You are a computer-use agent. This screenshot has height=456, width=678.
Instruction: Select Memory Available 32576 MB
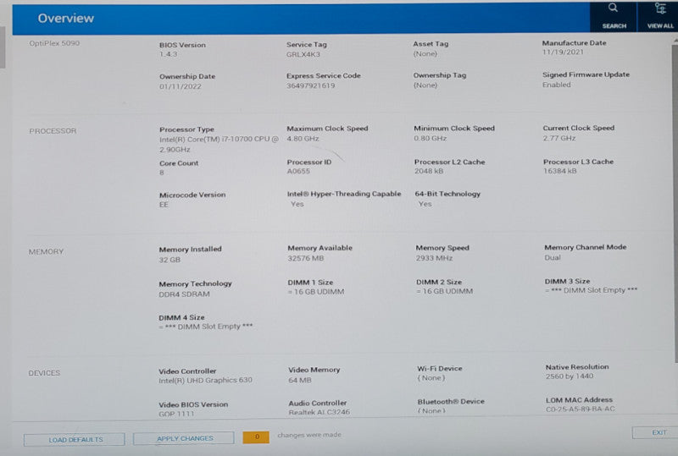(306, 258)
